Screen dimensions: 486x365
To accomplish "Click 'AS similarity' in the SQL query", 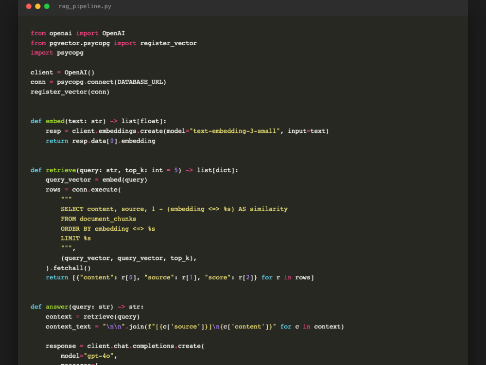I will (x=263, y=209).
